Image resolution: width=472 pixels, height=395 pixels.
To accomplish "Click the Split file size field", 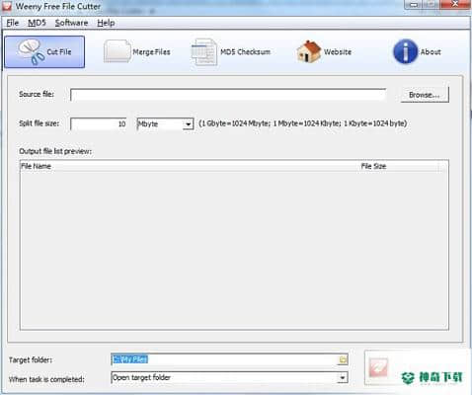I will (99, 124).
